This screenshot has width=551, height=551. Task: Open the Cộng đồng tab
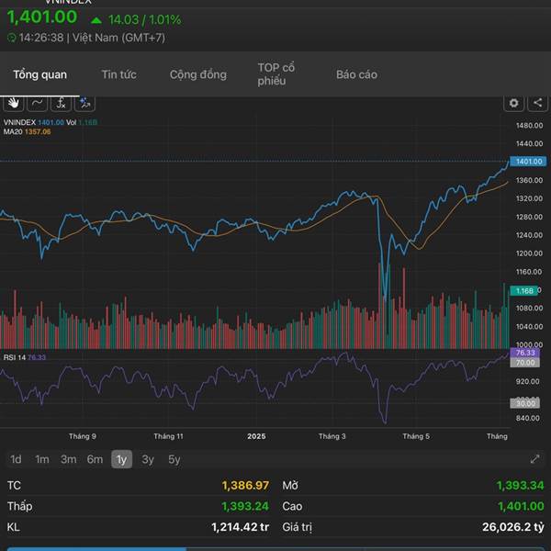point(198,74)
